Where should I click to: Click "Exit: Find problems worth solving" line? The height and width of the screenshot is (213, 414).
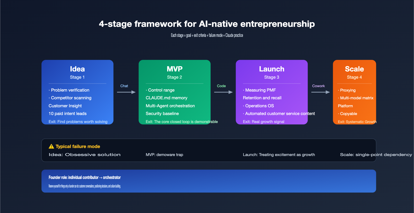[x=78, y=122]
